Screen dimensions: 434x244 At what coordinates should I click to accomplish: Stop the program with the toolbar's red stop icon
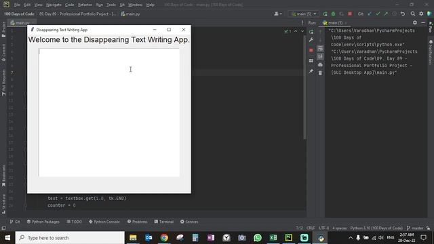(350, 14)
